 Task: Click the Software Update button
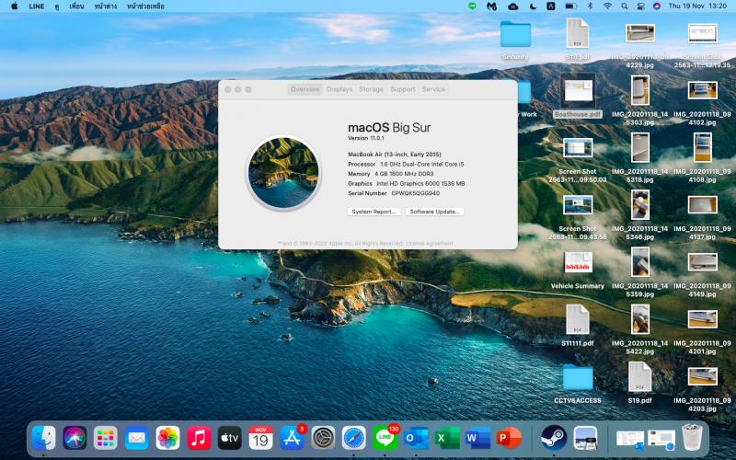click(434, 212)
